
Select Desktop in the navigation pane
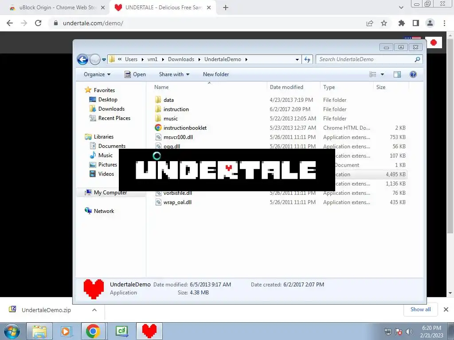tap(103, 100)
